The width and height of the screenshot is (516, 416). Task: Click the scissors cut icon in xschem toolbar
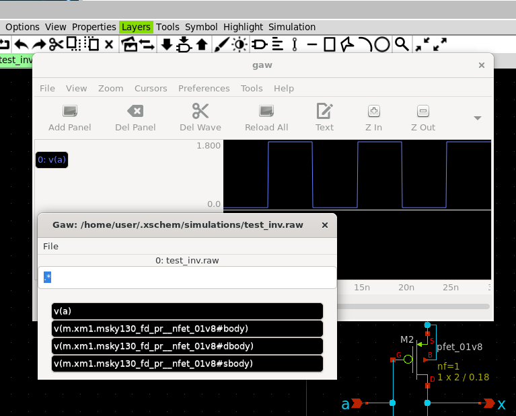(x=56, y=44)
